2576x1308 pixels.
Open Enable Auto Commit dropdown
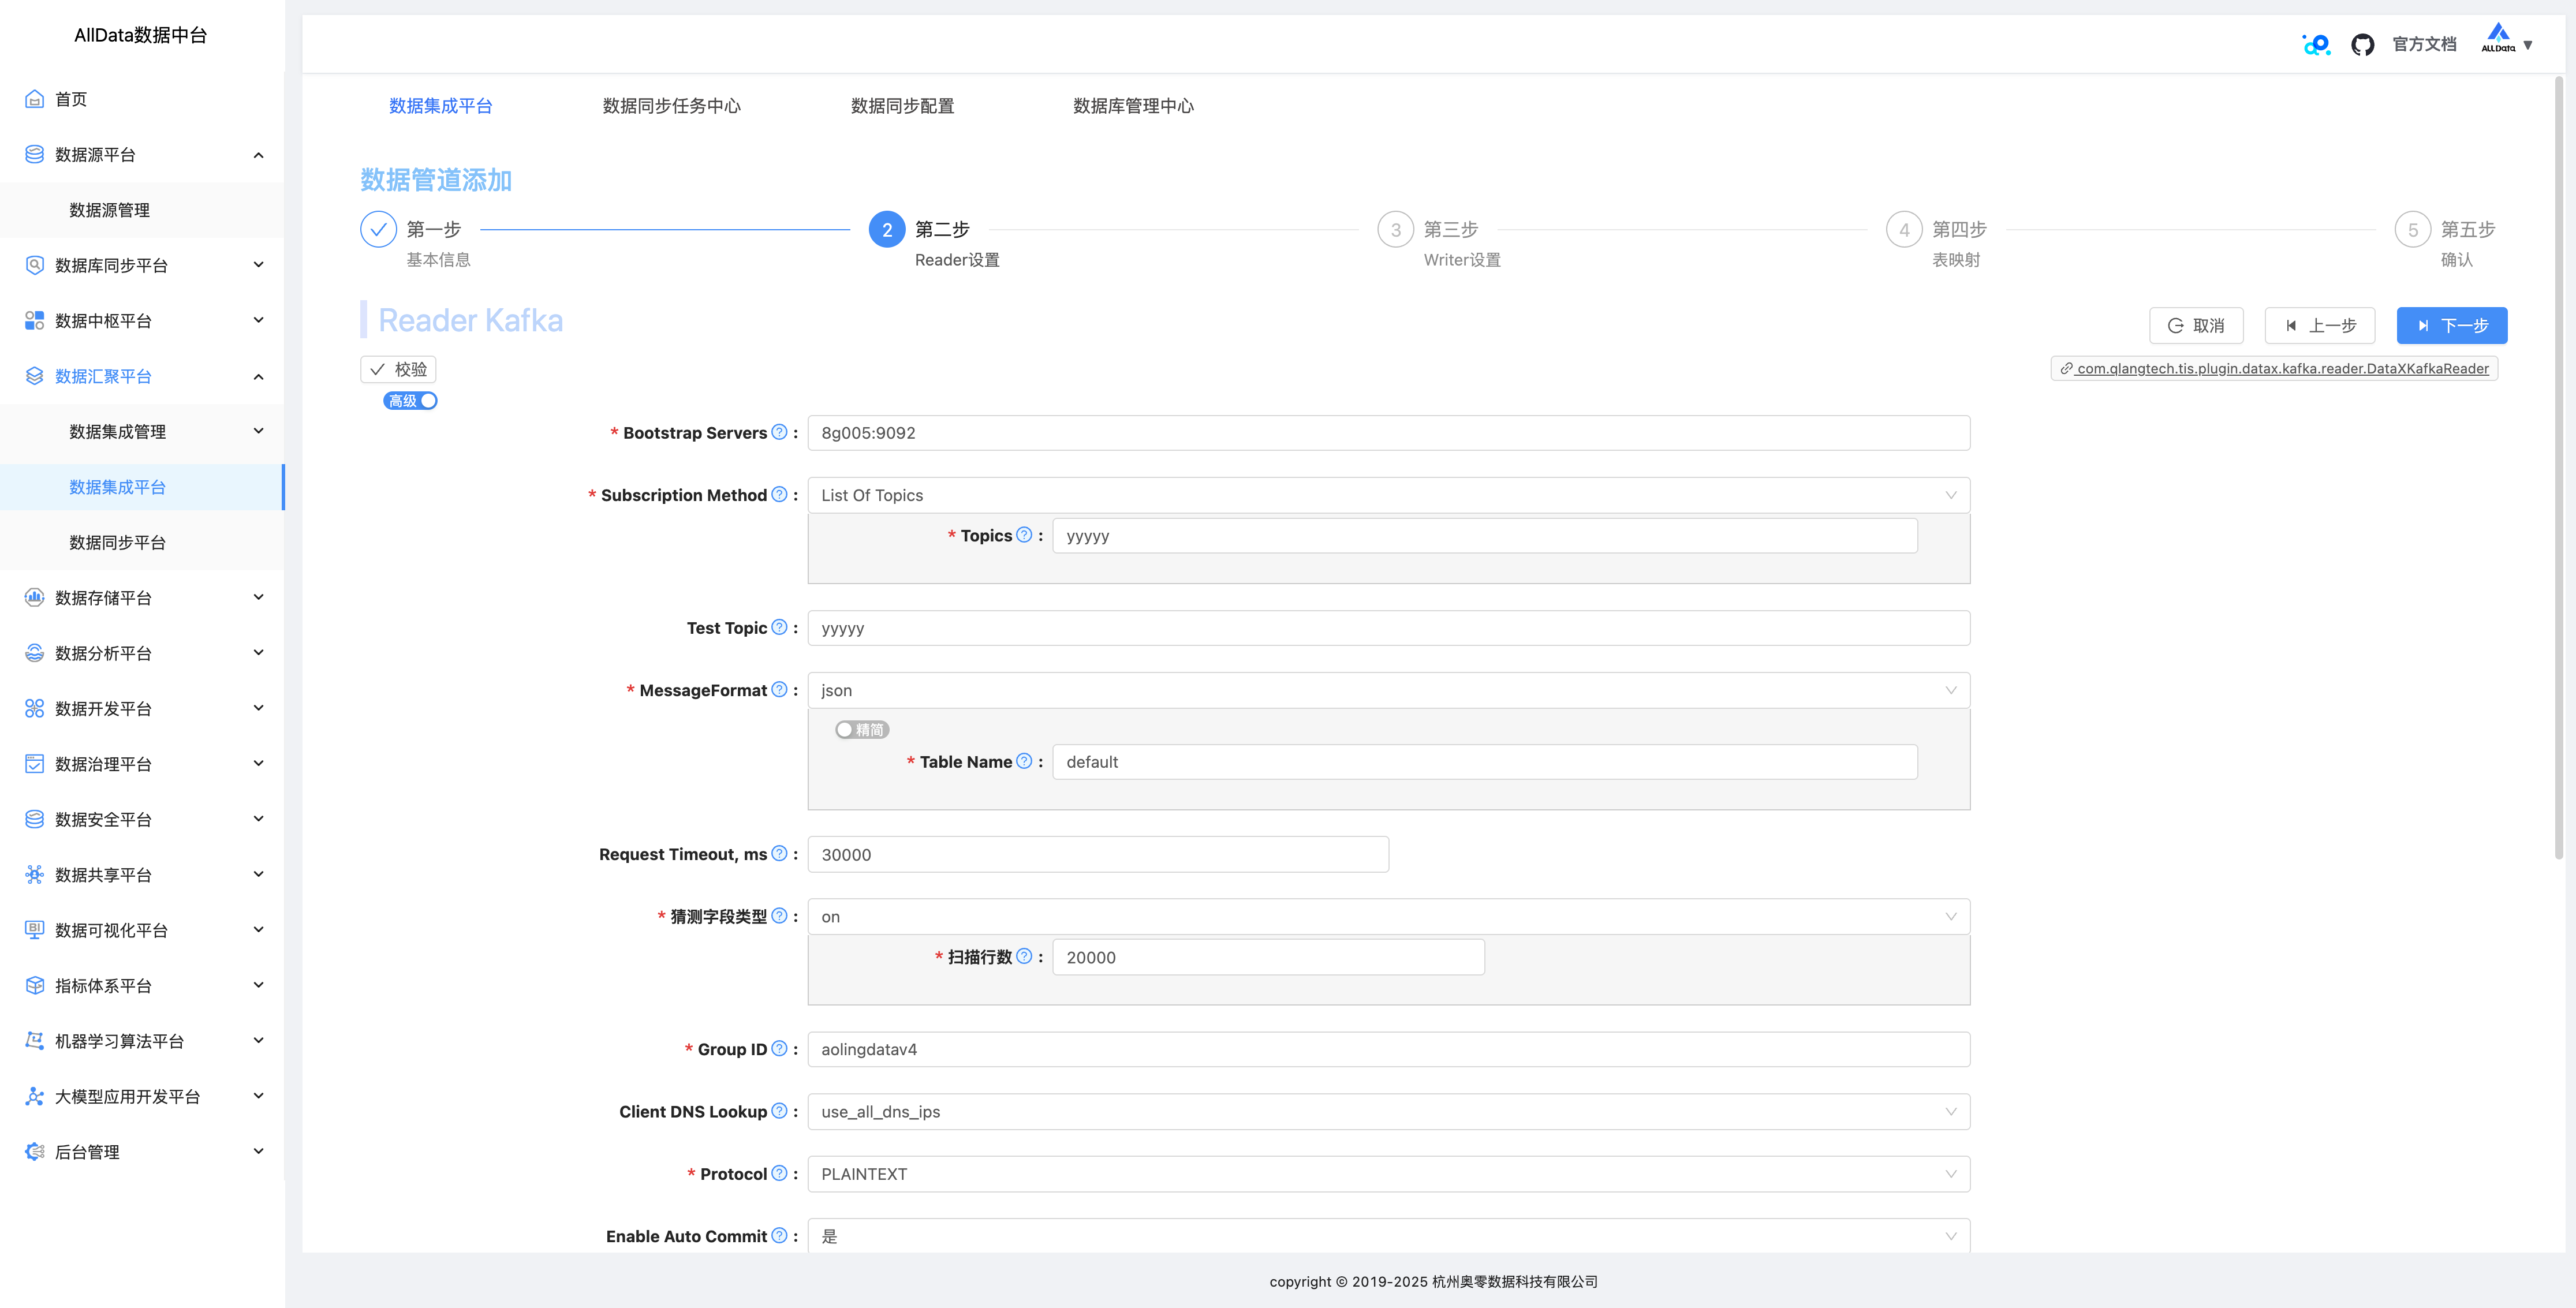coord(1388,1236)
